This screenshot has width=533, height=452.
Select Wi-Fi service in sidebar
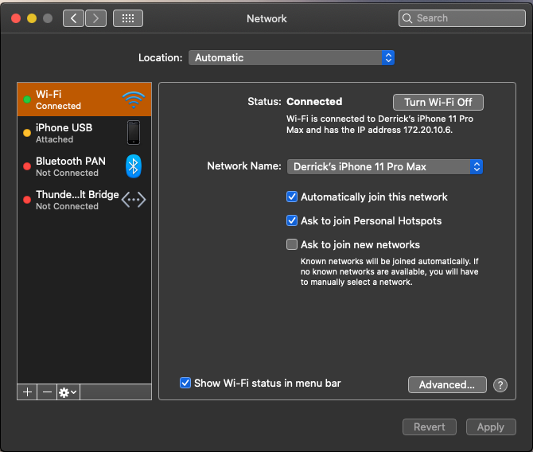(84, 99)
